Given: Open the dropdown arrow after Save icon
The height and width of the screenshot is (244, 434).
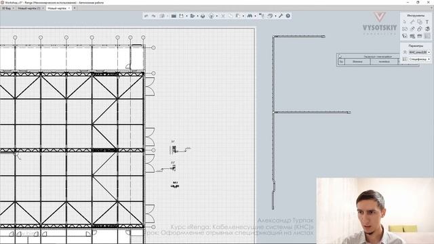Looking at the screenshot, I should tap(186, 16).
